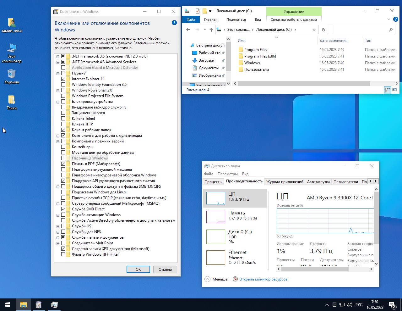402x311 pixels.
Task: Enable the Hyper-V checkbox
Action: [x=63, y=73]
